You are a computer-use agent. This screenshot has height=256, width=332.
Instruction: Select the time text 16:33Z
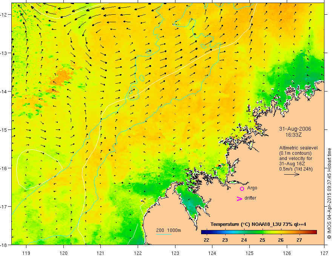point(293,134)
